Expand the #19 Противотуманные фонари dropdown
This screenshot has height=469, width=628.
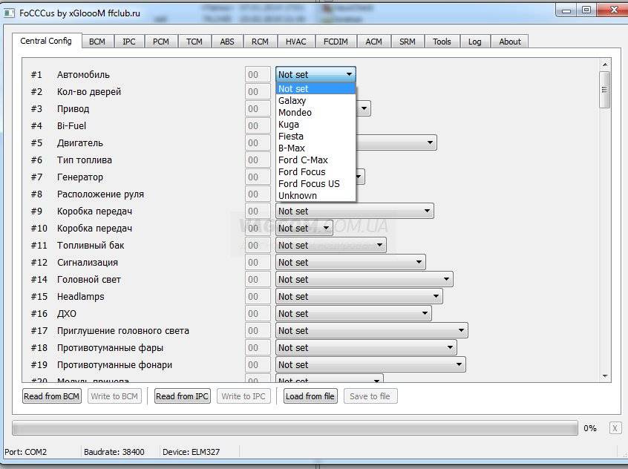tap(370, 365)
